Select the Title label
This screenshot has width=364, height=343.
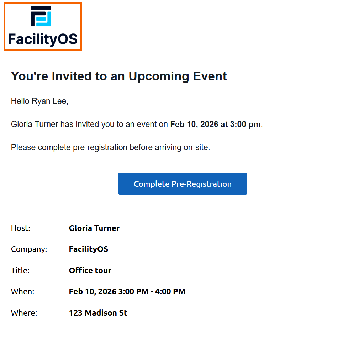pos(20,270)
